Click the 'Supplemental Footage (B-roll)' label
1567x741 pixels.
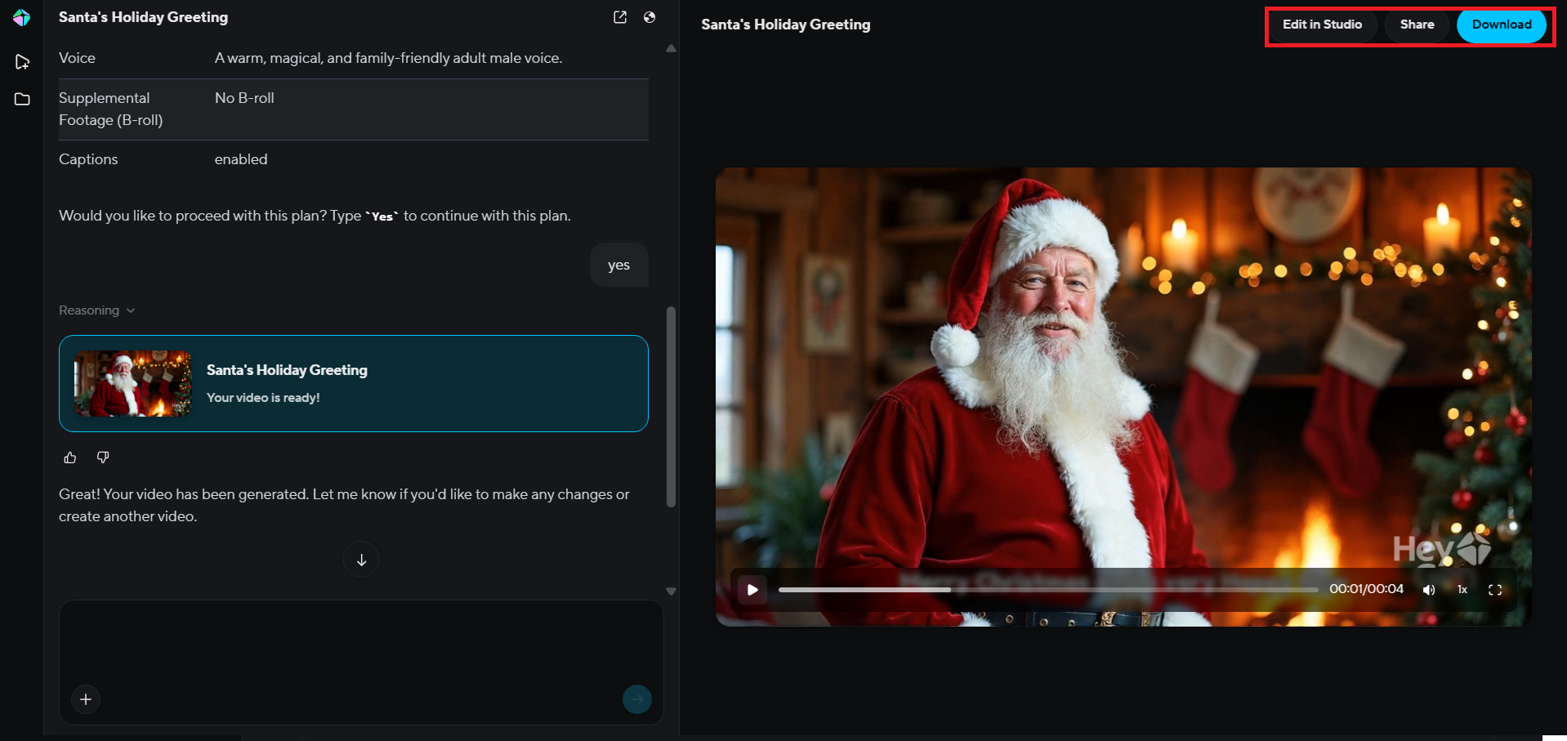(111, 109)
